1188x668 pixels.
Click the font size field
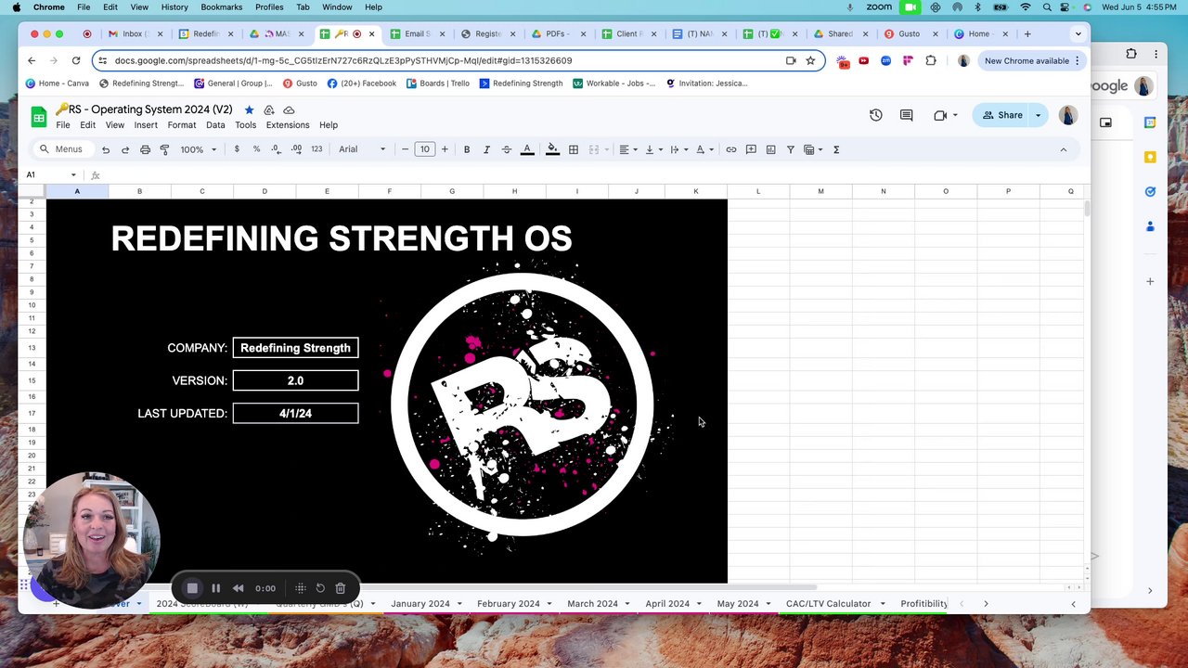(424, 149)
